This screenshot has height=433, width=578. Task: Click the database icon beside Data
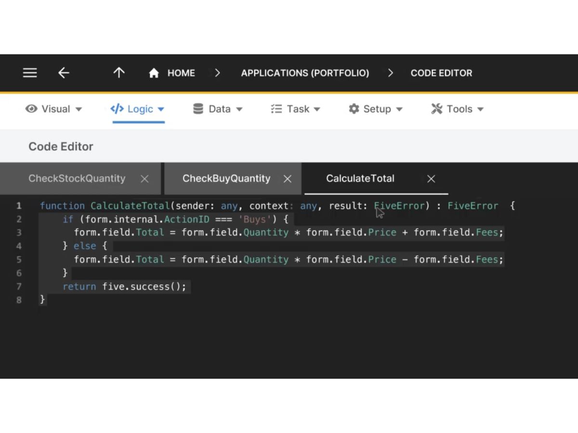pyautogui.click(x=198, y=109)
